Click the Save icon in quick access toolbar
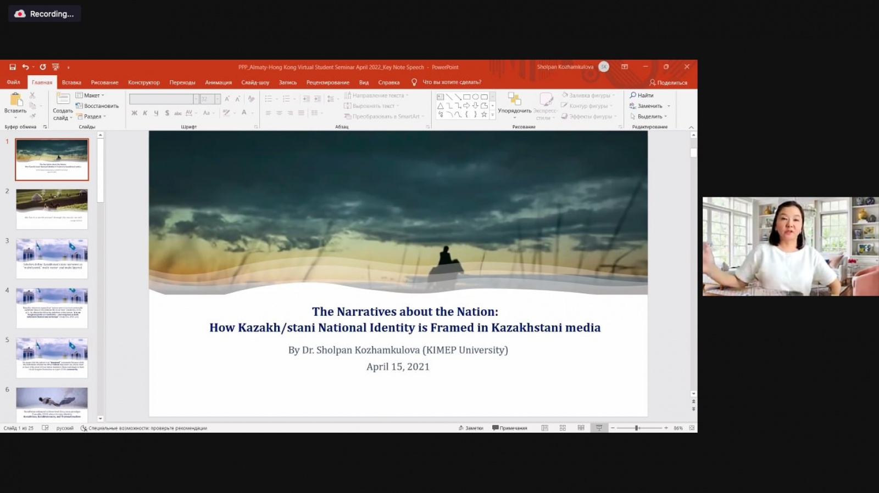Image resolution: width=879 pixels, height=493 pixels. tap(13, 67)
